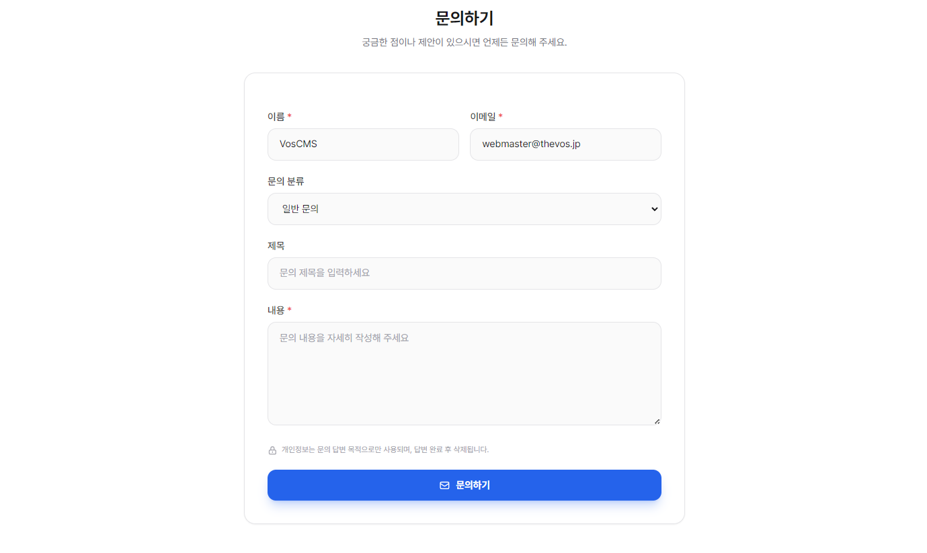This screenshot has width=927, height=553.
Task: Click the red asterisk next to 이름
Action: (x=290, y=116)
